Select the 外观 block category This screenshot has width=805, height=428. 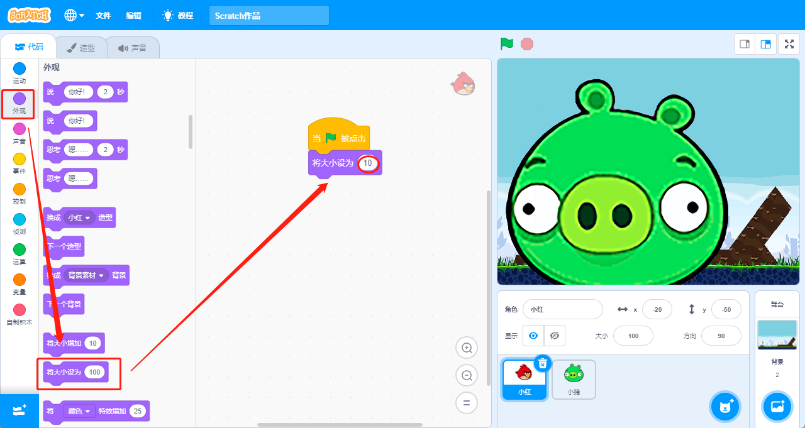pos(19,104)
